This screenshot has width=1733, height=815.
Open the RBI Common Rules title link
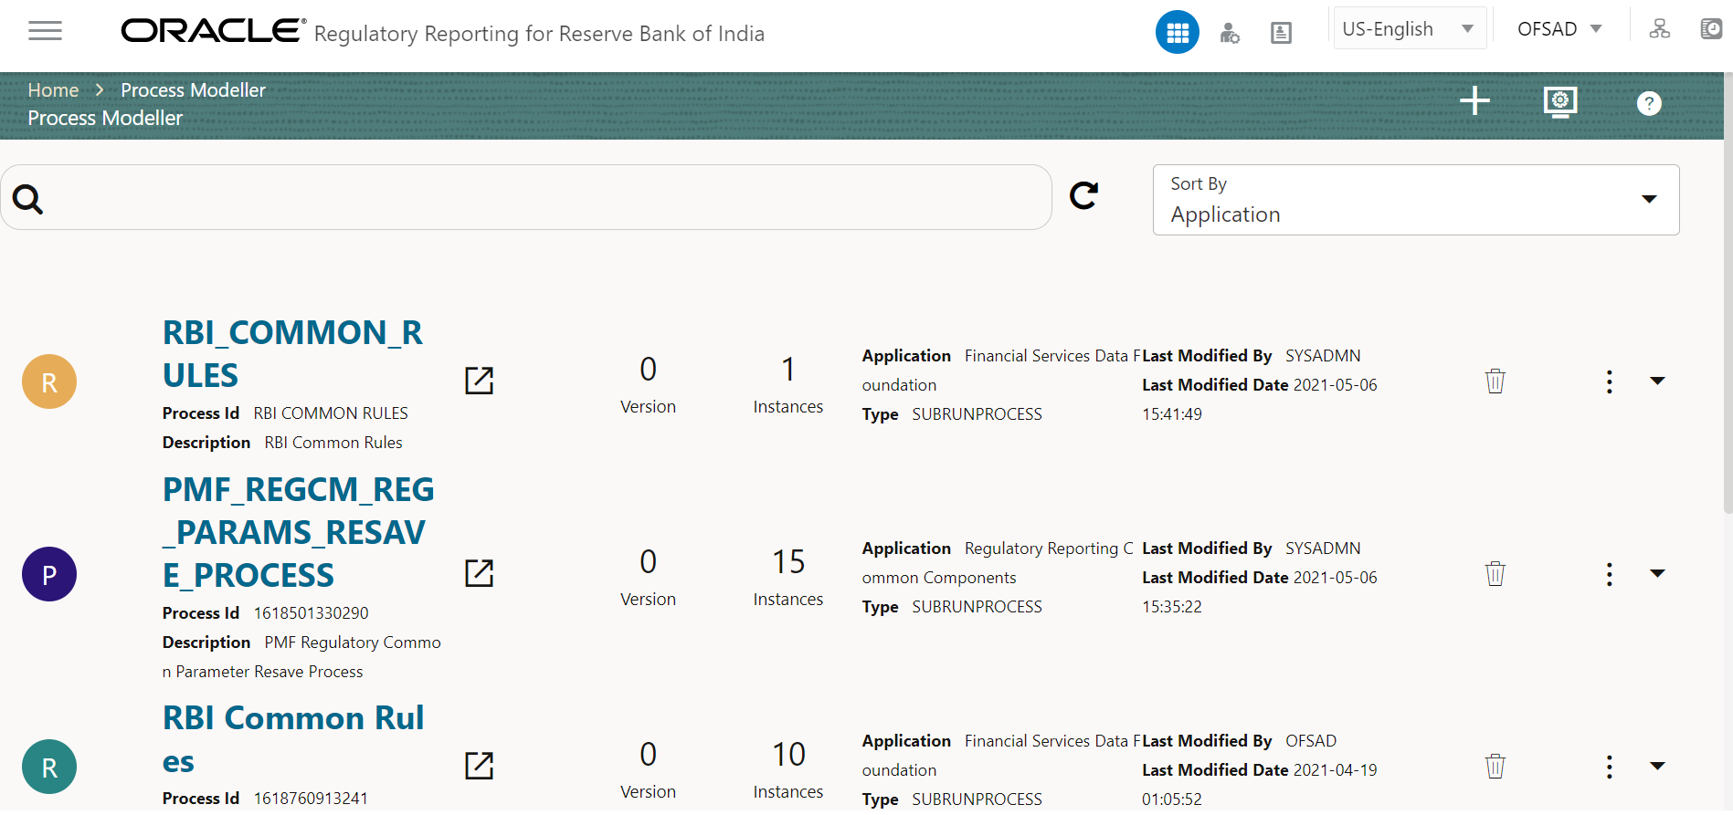pyautogui.click(x=293, y=739)
